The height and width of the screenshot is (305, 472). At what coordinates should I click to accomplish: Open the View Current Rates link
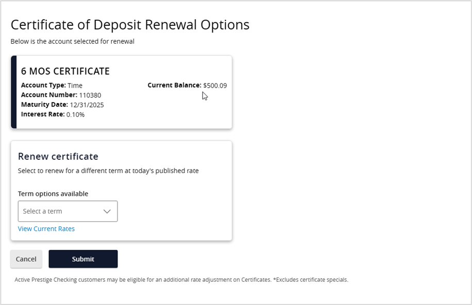(46, 229)
